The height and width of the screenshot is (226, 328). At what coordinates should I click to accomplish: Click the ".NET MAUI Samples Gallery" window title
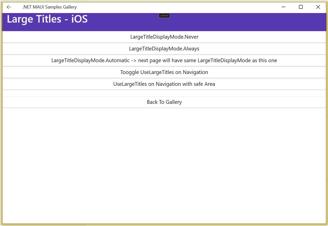pos(50,7)
